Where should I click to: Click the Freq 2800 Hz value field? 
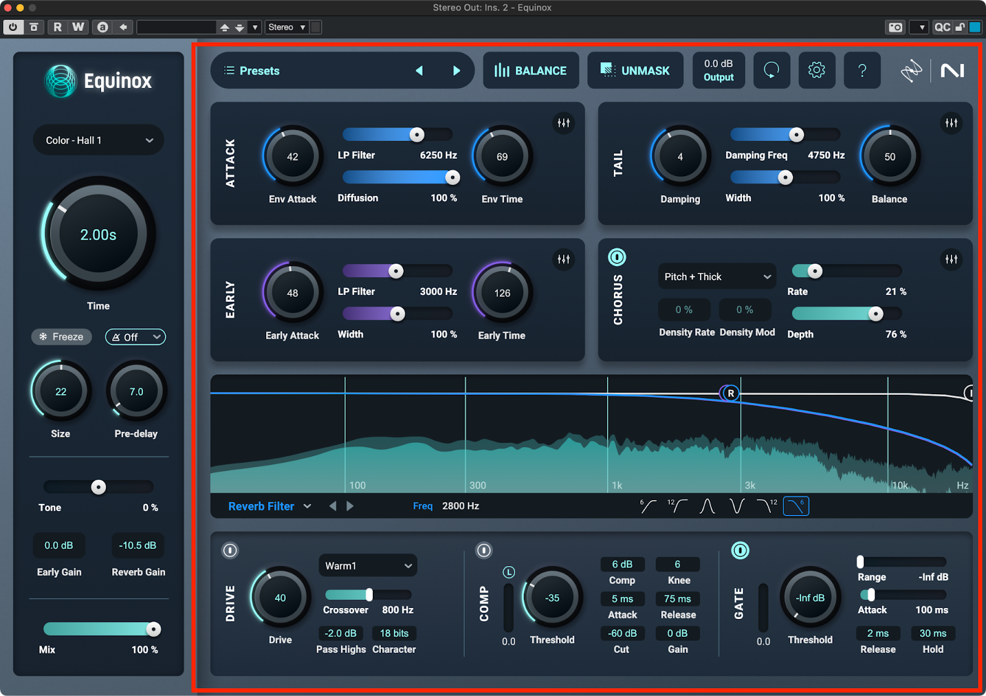[x=460, y=506]
